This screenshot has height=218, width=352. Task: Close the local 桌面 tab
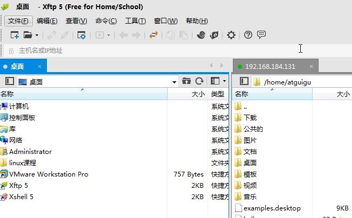point(39,67)
